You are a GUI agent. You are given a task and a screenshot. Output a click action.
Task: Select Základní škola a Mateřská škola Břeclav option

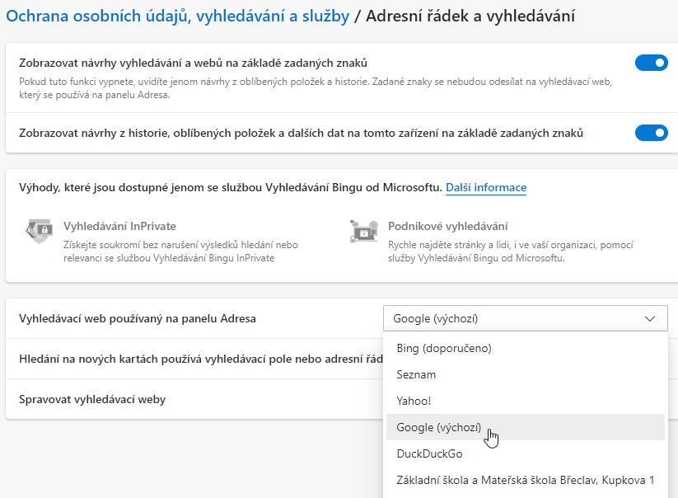[526, 480]
